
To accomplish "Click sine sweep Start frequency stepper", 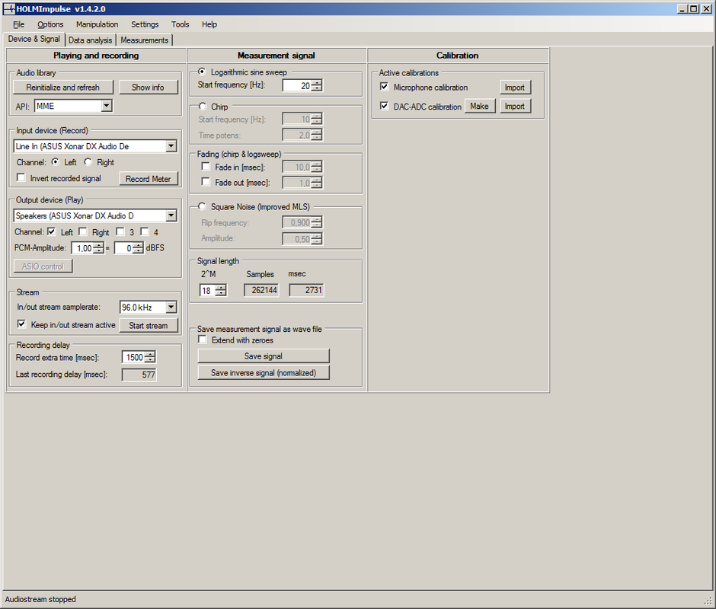I will click(317, 85).
